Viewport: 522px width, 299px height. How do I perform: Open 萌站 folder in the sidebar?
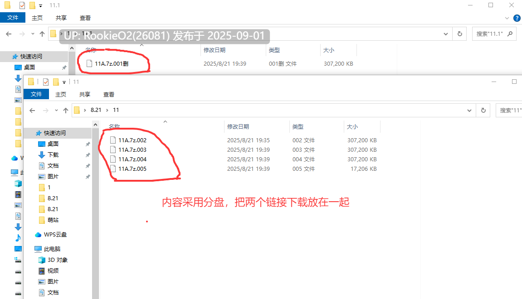[53, 220]
